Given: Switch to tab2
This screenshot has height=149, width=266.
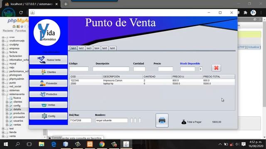Looking at the screenshot, I should point(81,48).
